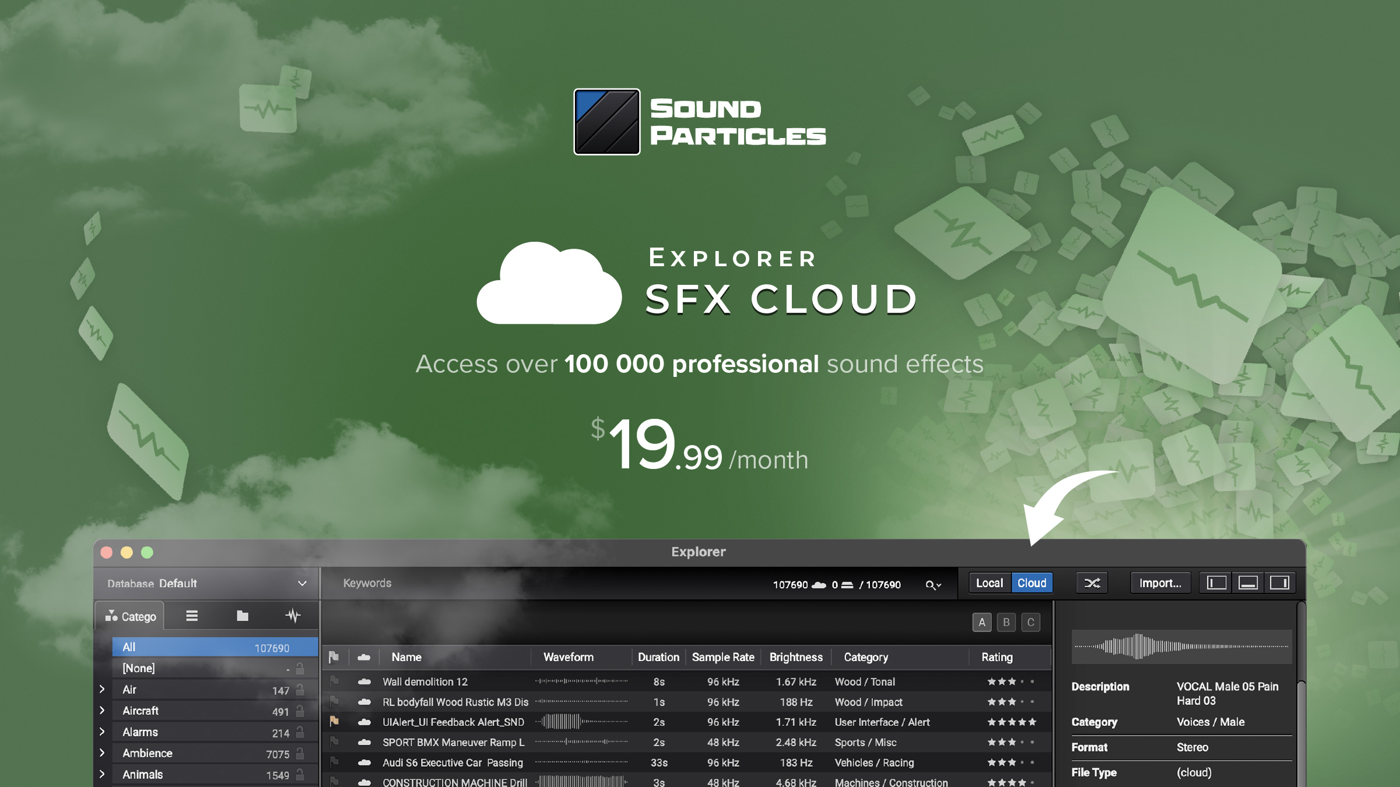Screen dimensions: 1400x787
Task: Select the bottom panel layout icon
Action: click(1247, 583)
